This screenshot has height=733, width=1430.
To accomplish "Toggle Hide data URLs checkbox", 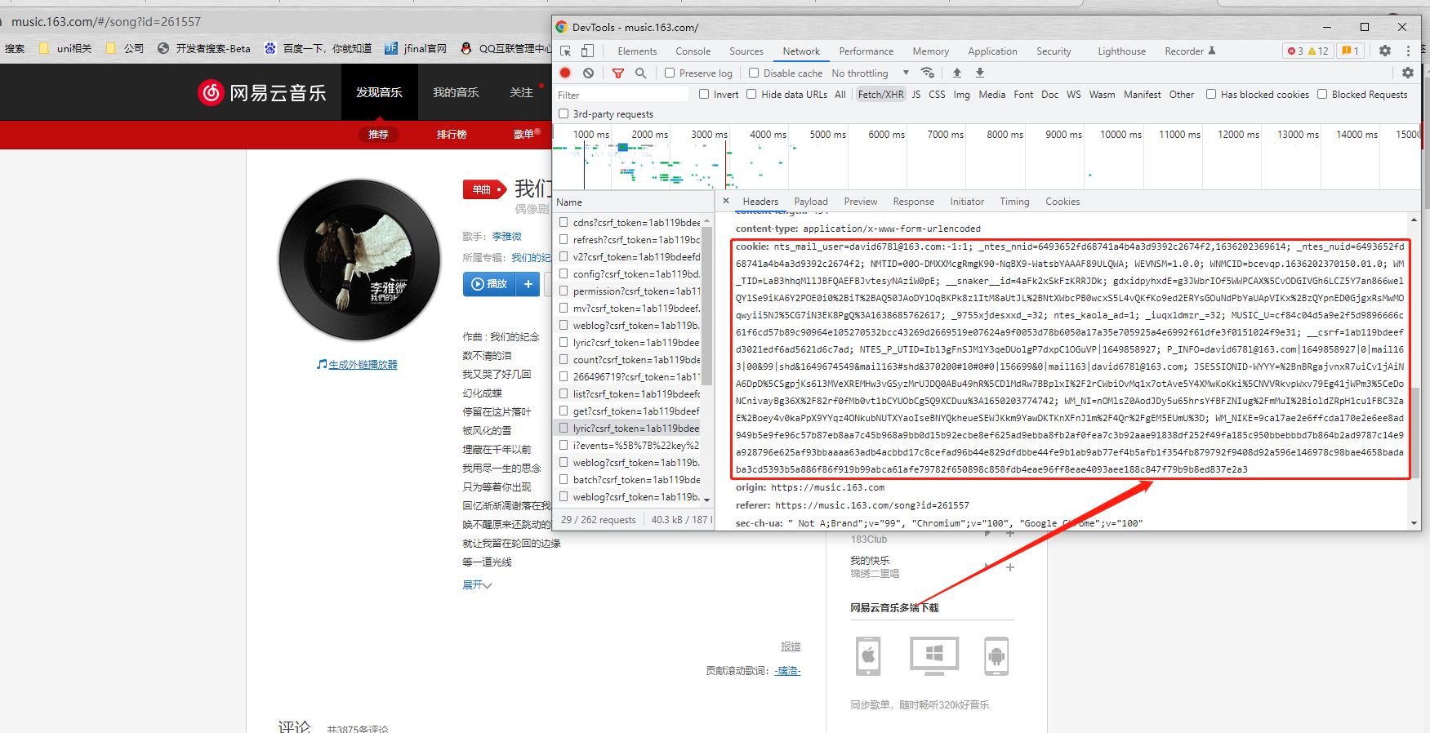I will pyautogui.click(x=751, y=94).
